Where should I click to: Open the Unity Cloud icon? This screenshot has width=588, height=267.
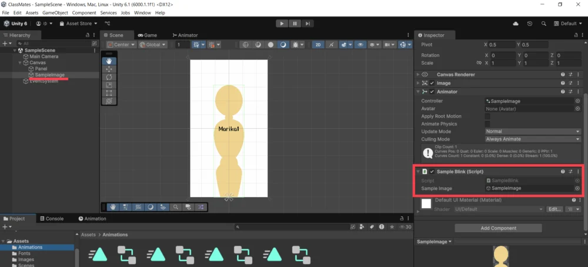pyautogui.click(x=516, y=24)
